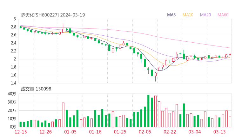Click the MA5 legend label
Screen dimensions: 235x139
click(171, 15)
